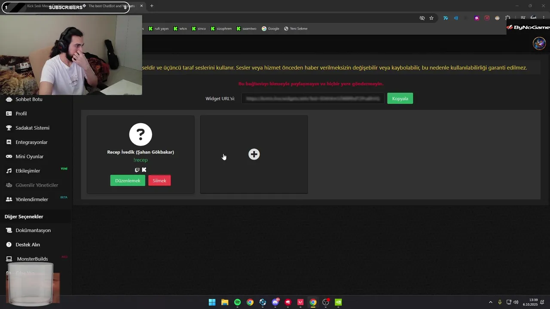550x309 pixels.
Task: Click the Recep İvedik (Şahan Gökbakar) title
Action: pyautogui.click(x=141, y=152)
